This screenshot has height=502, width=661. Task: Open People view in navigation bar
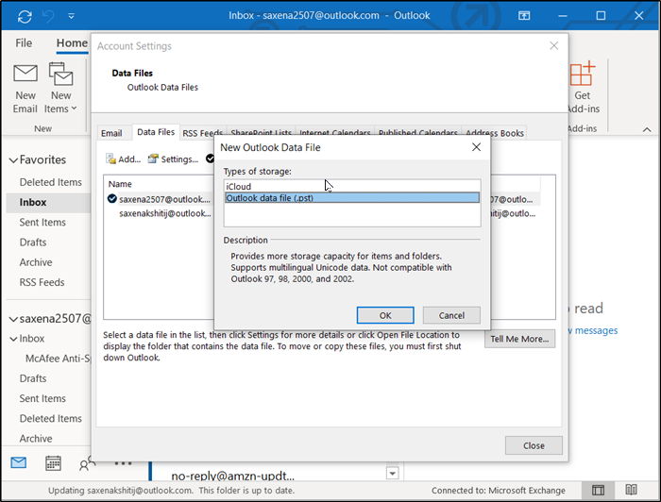point(87,462)
